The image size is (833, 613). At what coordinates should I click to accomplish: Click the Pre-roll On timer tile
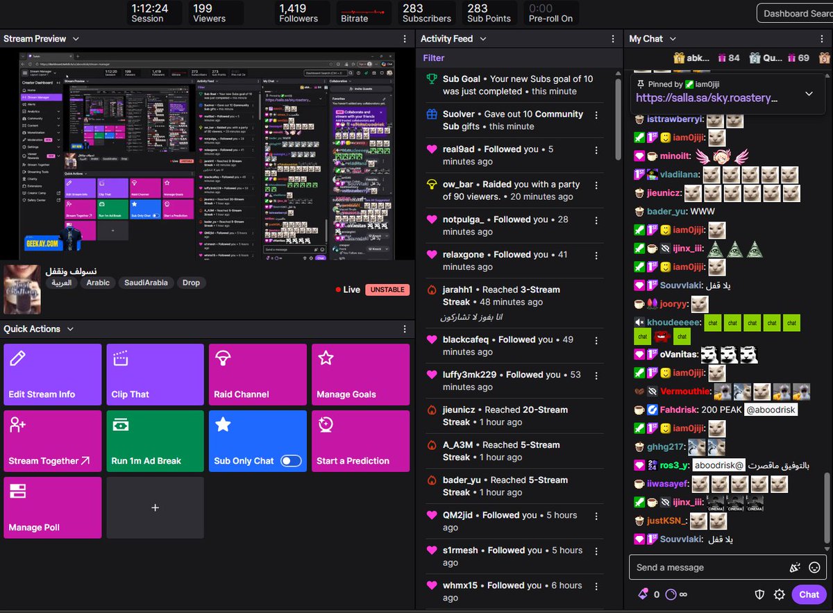[x=551, y=12]
